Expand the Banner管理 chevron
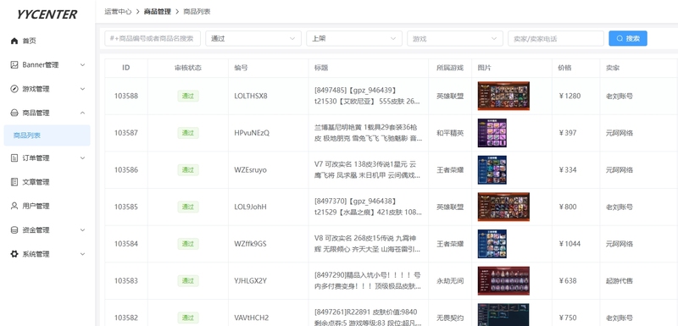The width and height of the screenshot is (678, 326). coord(82,64)
